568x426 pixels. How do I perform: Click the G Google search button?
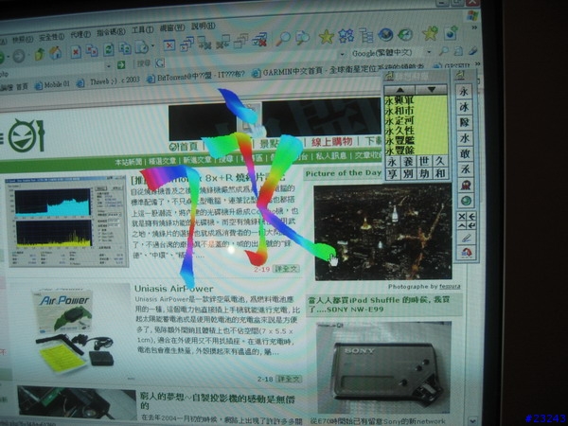(x=160, y=63)
